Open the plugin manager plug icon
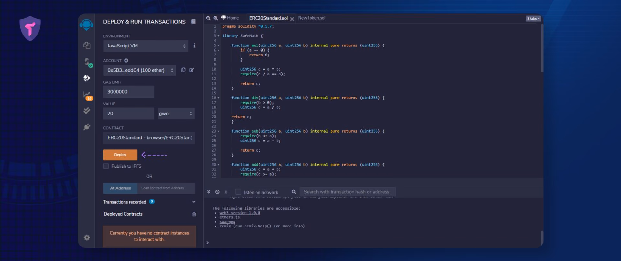 click(87, 127)
